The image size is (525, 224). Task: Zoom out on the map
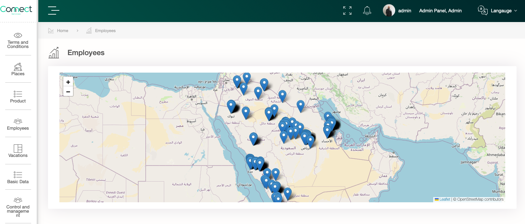(68, 92)
